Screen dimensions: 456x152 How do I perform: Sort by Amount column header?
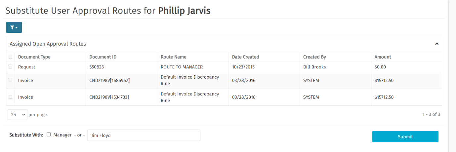(383, 57)
